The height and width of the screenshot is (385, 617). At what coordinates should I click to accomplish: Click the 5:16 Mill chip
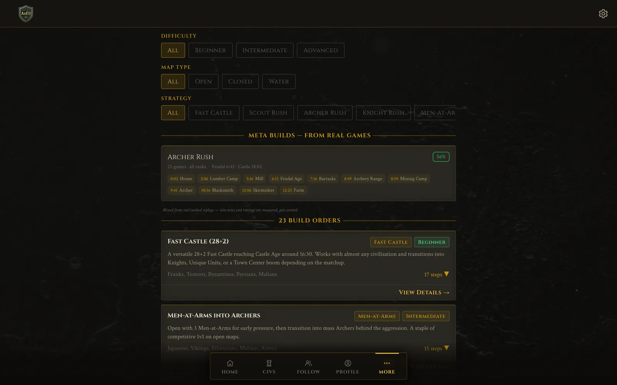click(x=255, y=179)
